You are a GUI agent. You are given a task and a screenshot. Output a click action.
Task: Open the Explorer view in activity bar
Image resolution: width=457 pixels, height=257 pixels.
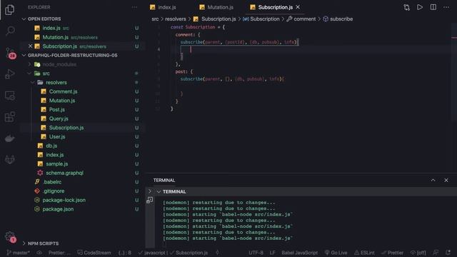click(x=9, y=9)
